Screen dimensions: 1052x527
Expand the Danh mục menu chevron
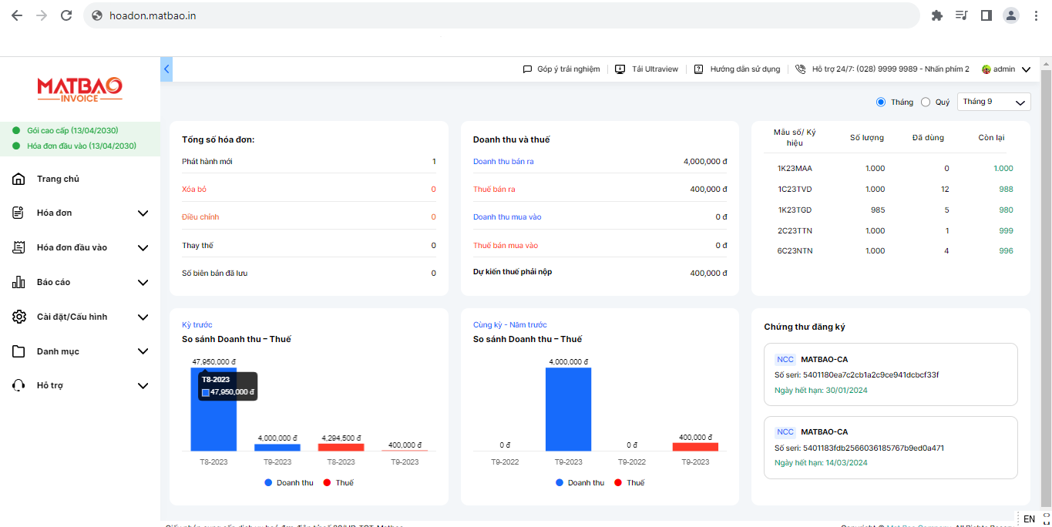point(143,351)
